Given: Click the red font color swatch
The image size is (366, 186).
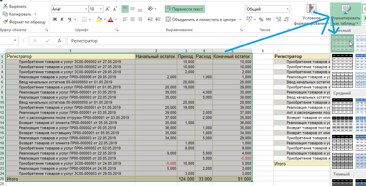Looking at the screenshot, I should click(110, 20).
